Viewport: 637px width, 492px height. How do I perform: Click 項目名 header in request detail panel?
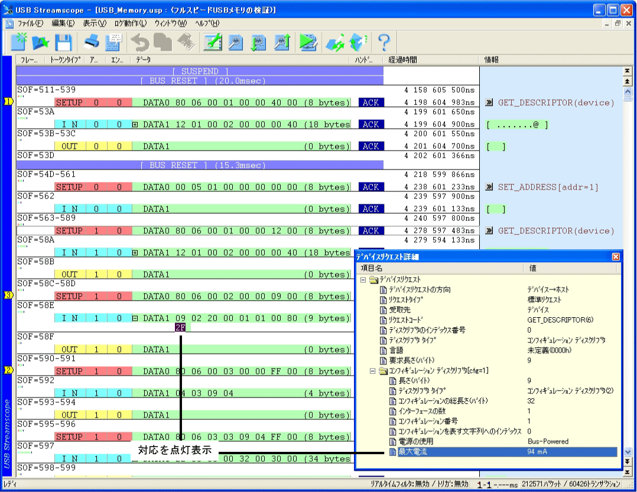point(440,268)
